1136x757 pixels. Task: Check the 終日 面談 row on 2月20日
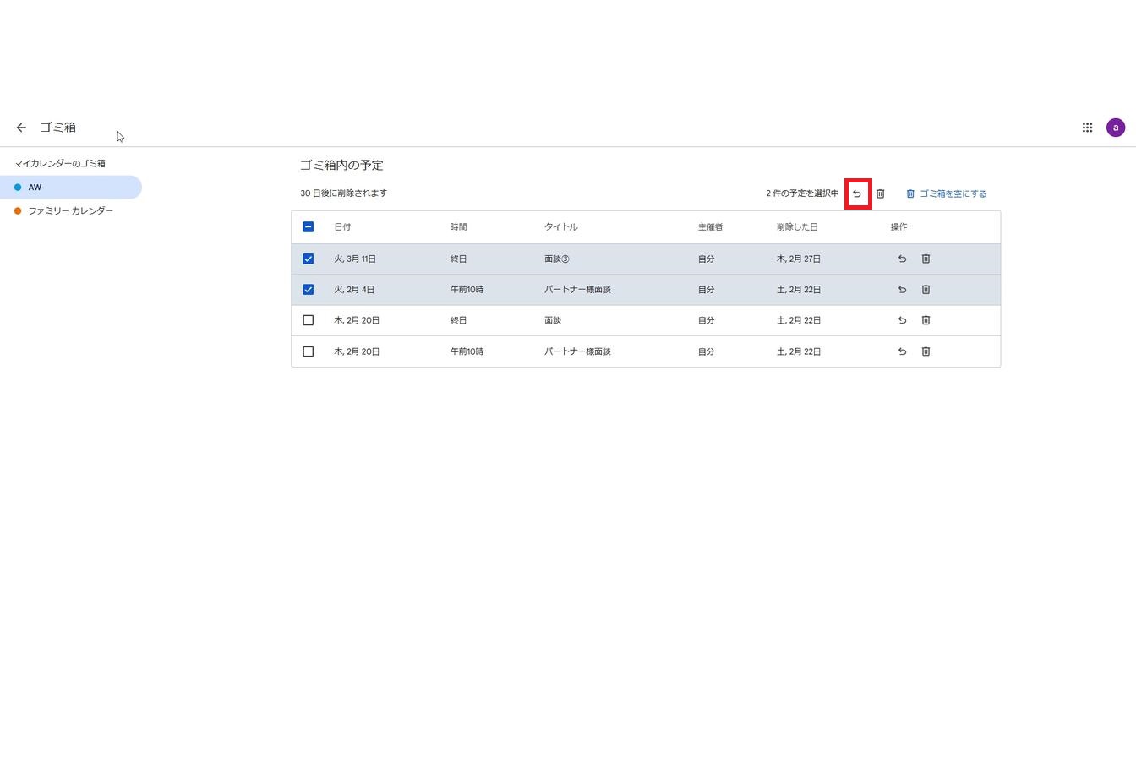click(308, 320)
